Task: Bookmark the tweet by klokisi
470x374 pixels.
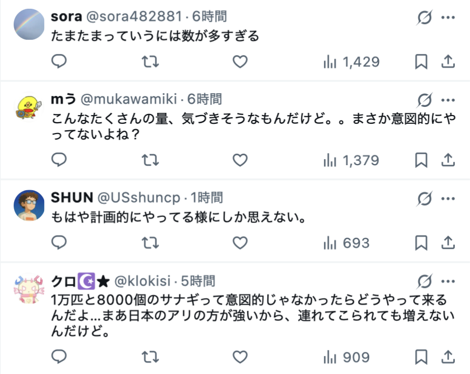Action: coord(421,357)
